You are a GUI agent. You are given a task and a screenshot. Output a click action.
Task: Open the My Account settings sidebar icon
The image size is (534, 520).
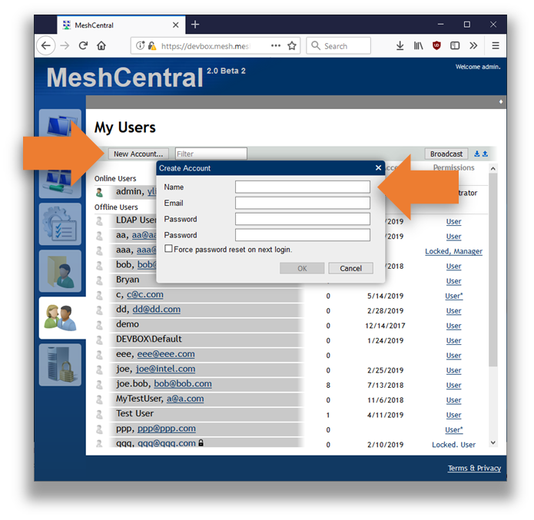point(60,224)
